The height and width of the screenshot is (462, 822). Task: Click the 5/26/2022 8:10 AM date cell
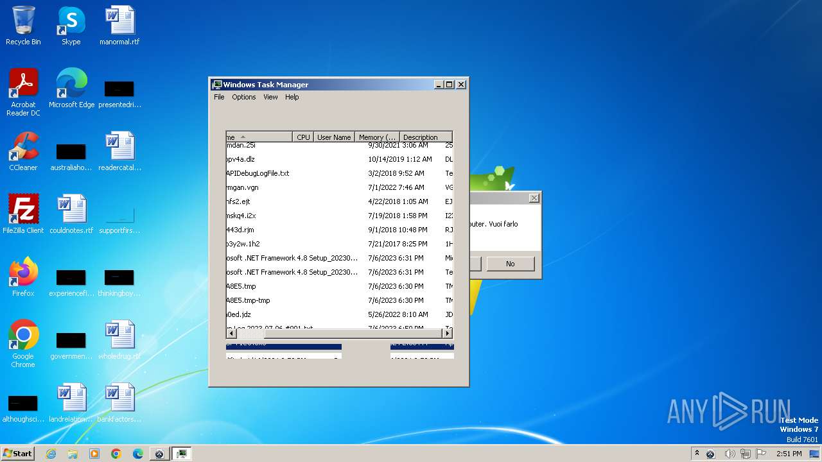tap(398, 314)
